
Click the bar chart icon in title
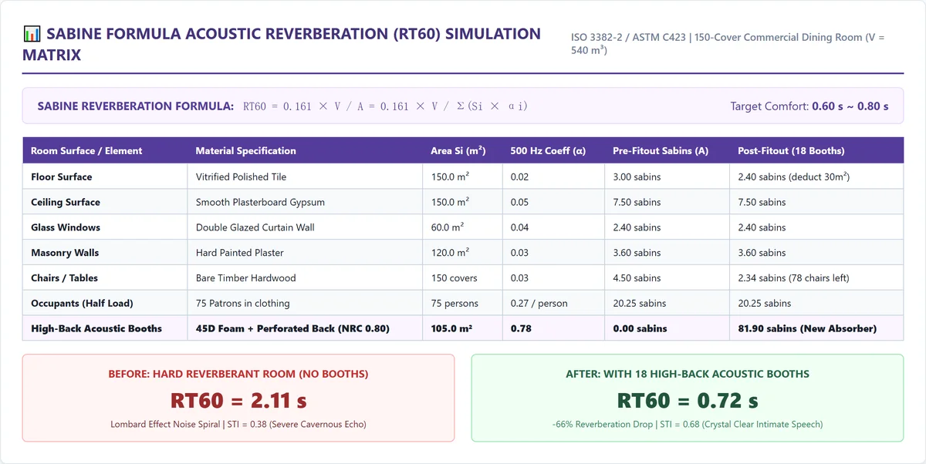coord(32,35)
